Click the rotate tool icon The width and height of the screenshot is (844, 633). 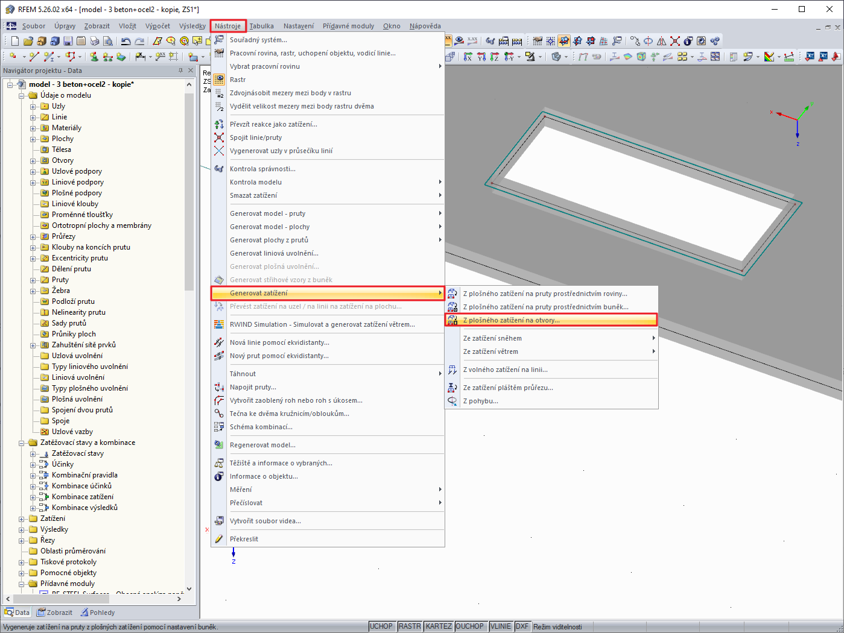click(x=649, y=41)
